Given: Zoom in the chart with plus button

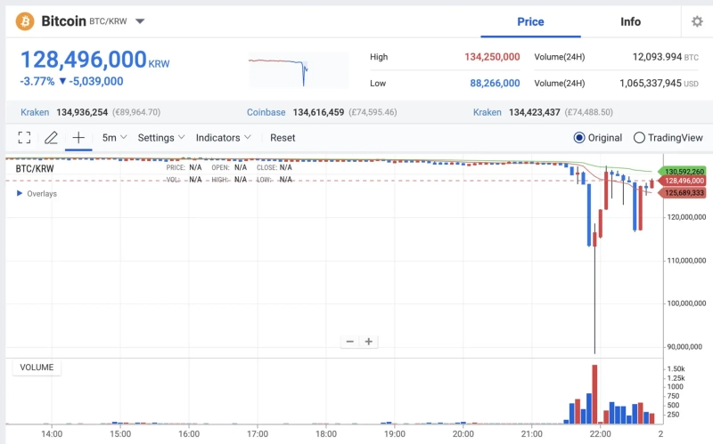Looking at the screenshot, I should [368, 342].
